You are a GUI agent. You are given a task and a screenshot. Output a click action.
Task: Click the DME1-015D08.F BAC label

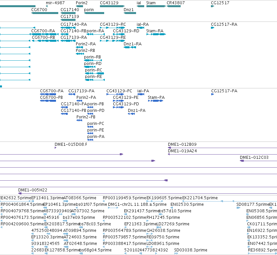71,144
